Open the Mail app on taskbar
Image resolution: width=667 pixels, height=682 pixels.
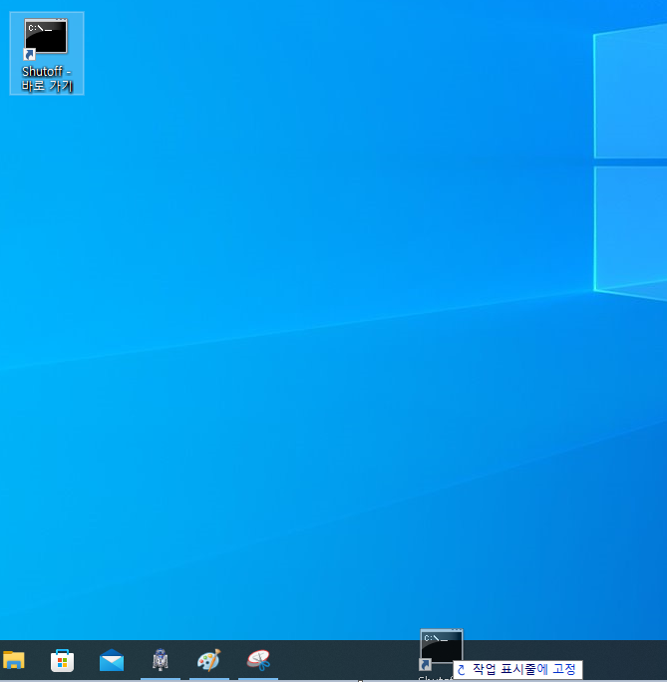[112, 660]
